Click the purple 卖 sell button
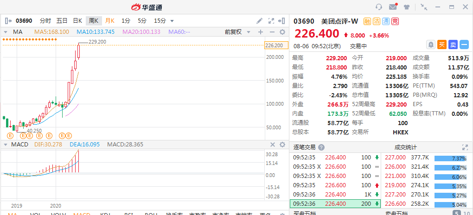The width and height of the screenshot is (473, 215). click(453, 44)
